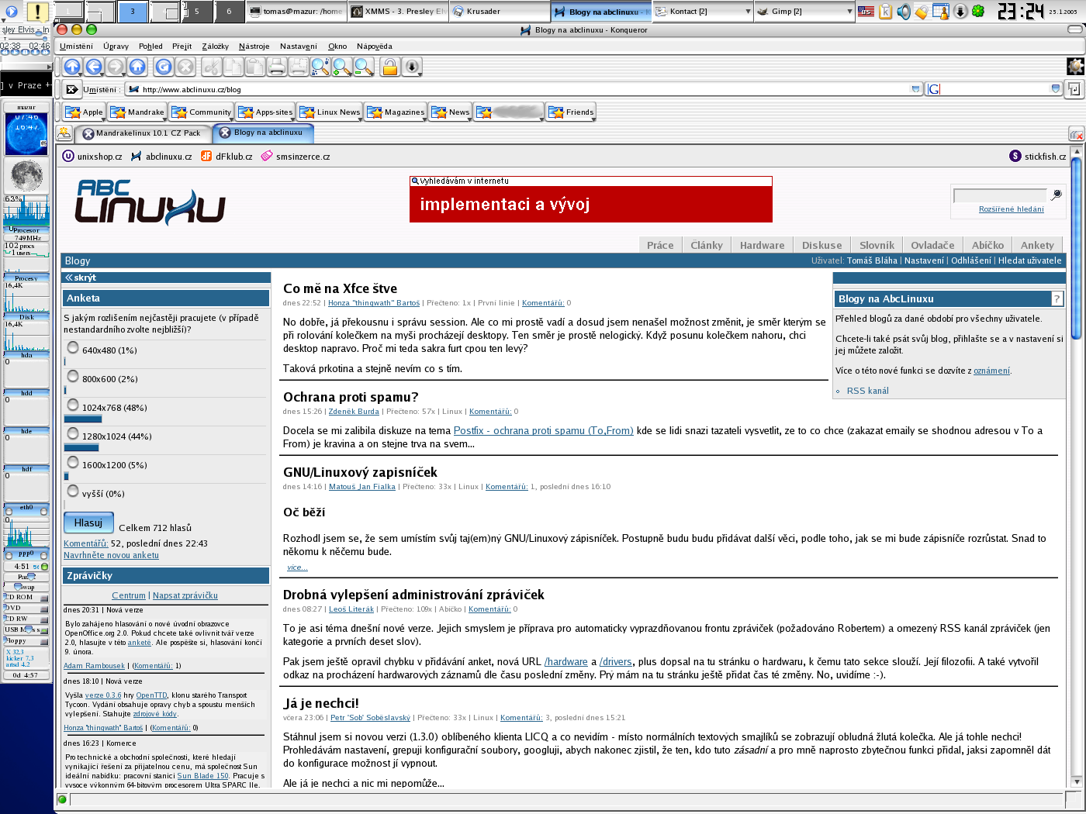Open the Rozšířené hledání link
Image resolution: width=1086 pixels, height=814 pixels.
[x=1012, y=209]
